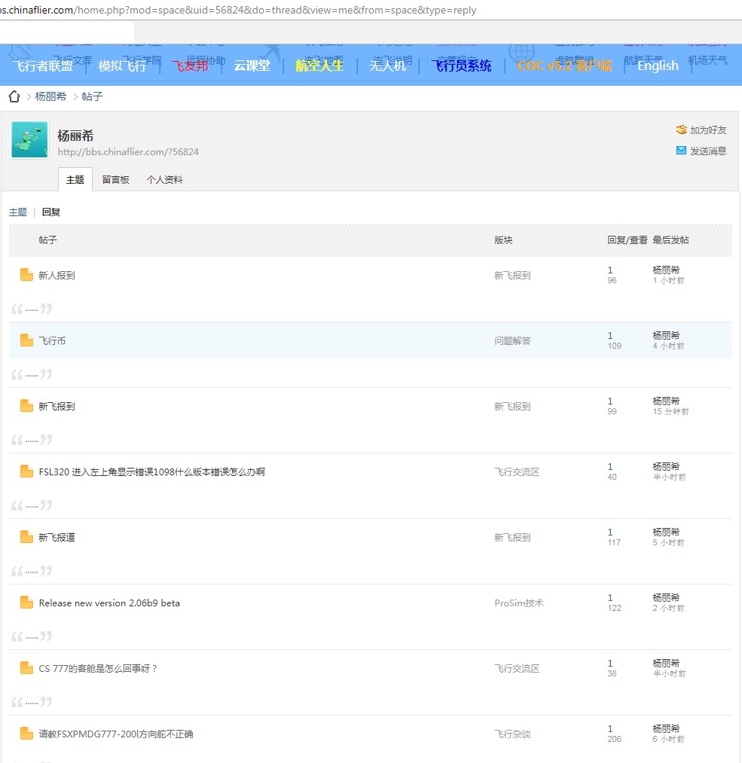This screenshot has height=763, width=742.
Task: Click the 发送消息 envelope icon
Action: pyautogui.click(x=681, y=151)
